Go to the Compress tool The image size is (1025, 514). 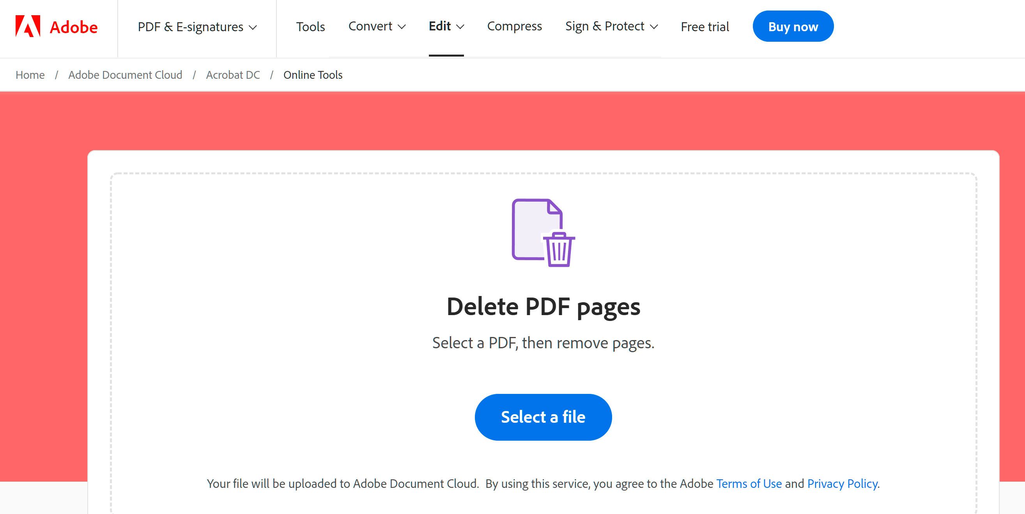point(515,26)
